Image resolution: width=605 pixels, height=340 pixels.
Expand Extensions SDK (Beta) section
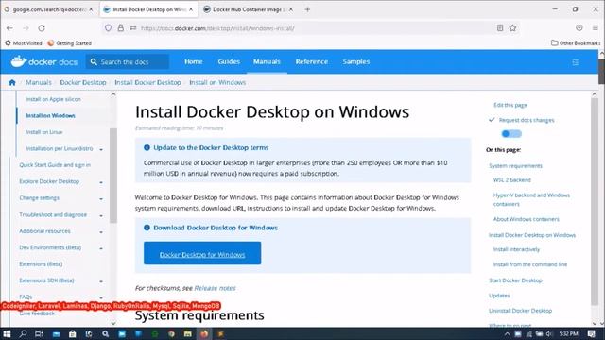point(101,281)
